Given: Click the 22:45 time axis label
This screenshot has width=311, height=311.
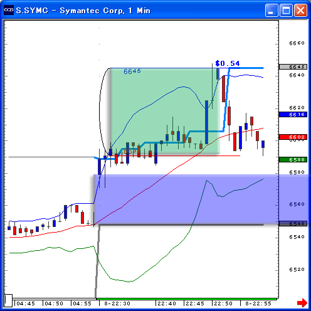Looking at the screenshot, I should pos(195,303).
